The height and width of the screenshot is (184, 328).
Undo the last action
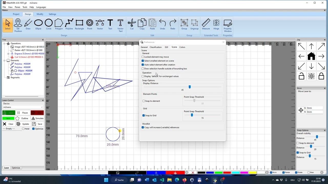(162, 25)
